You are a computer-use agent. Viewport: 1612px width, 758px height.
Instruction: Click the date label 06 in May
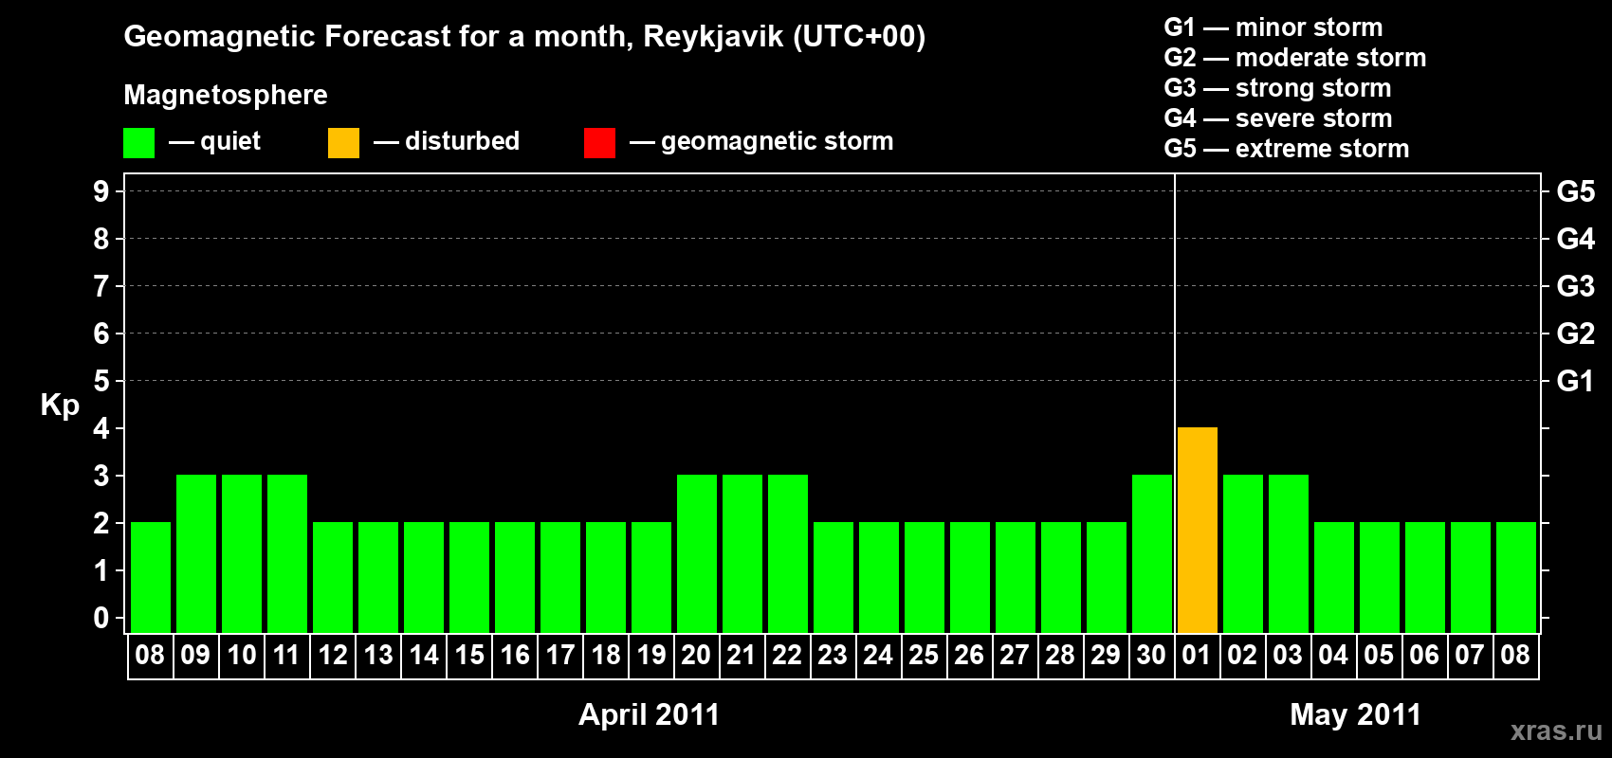coord(1424,655)
